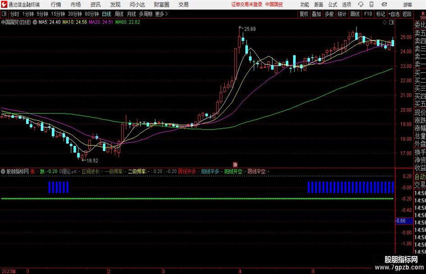This screenshot has height=274, width=426.
Task: Click the diamond icon at chart top right
Action: tap(385, 22)
